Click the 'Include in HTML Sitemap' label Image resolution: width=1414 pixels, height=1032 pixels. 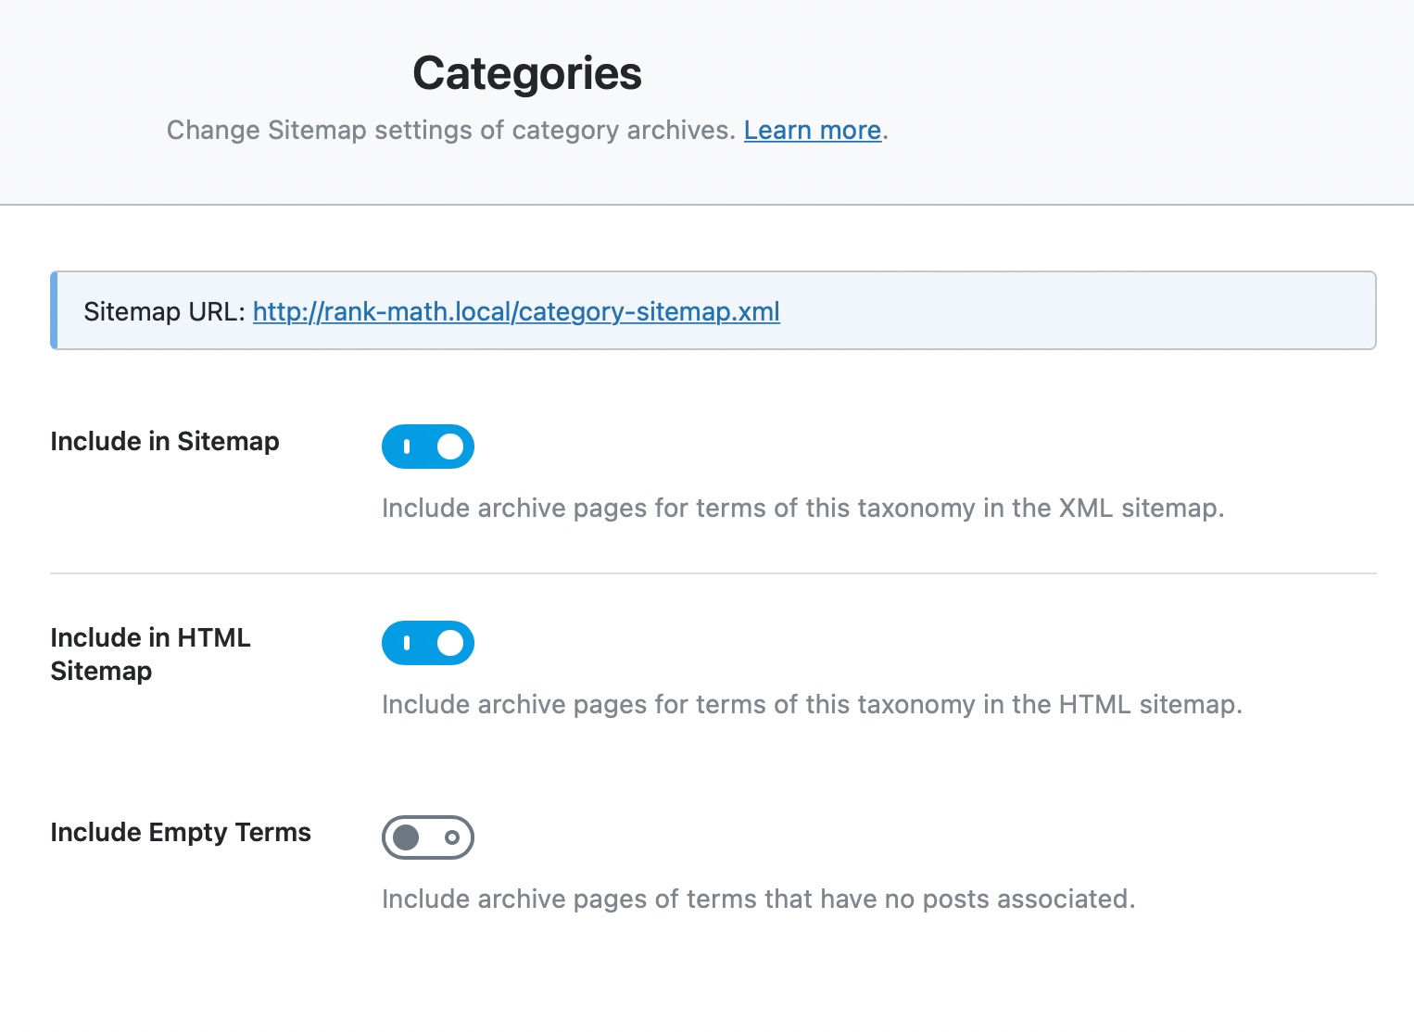pos(150,654)
